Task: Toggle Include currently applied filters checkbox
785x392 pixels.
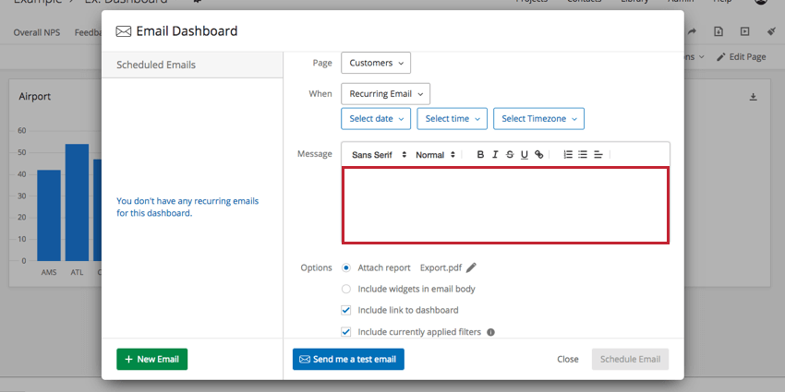Action: click(346, 331)
